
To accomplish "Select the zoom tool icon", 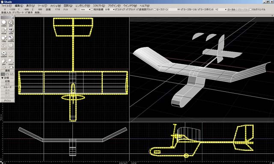I will pos(11,61).
